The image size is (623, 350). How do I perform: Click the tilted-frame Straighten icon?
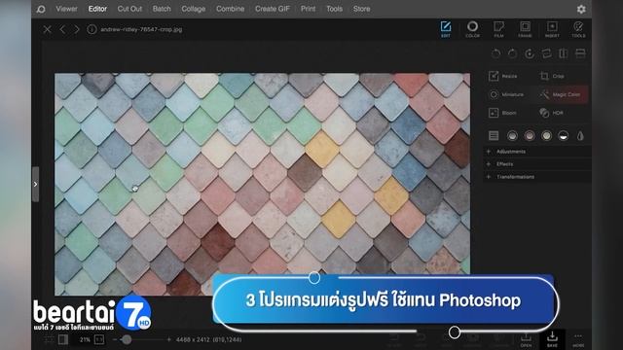546,53
